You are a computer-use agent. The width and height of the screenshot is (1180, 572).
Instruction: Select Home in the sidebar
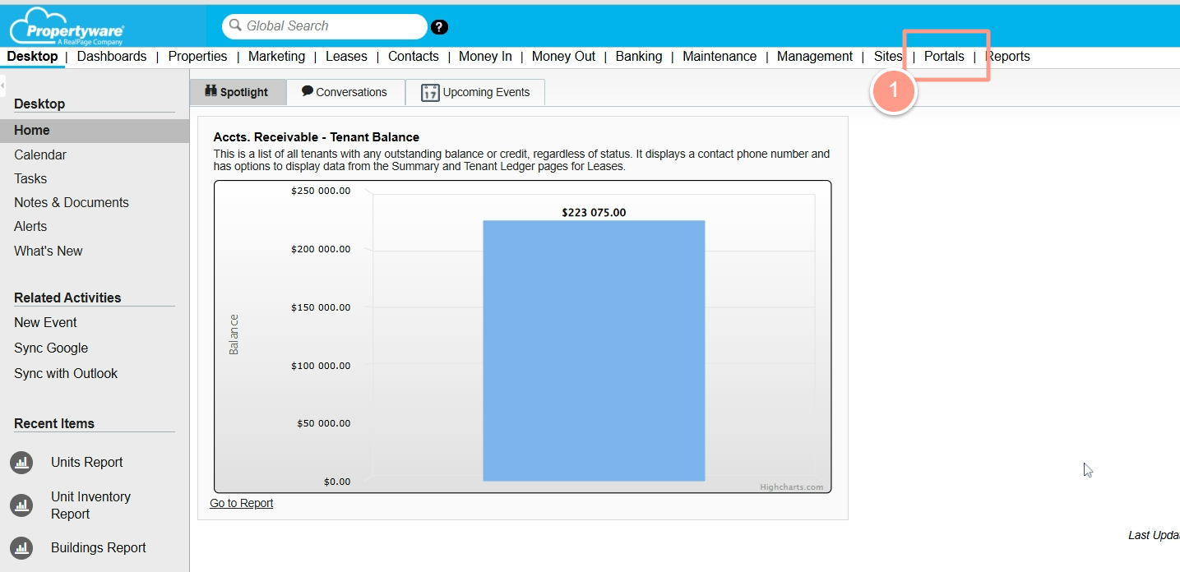[95, 131]
